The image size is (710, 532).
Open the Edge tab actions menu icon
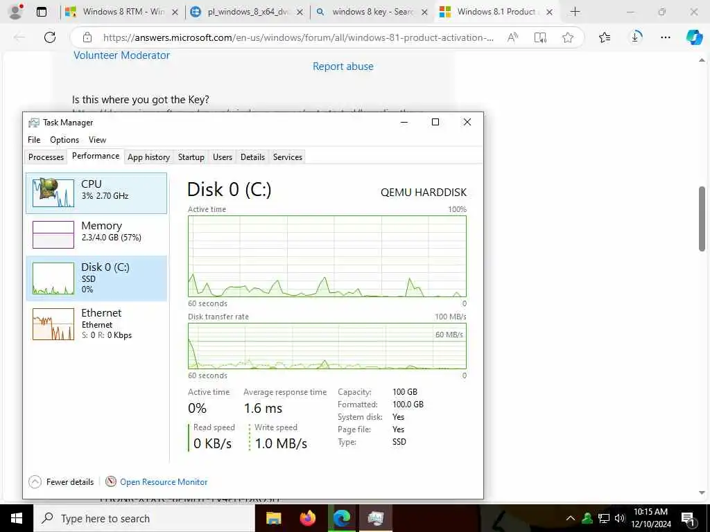pyautogui.click(x=41, y=12)
